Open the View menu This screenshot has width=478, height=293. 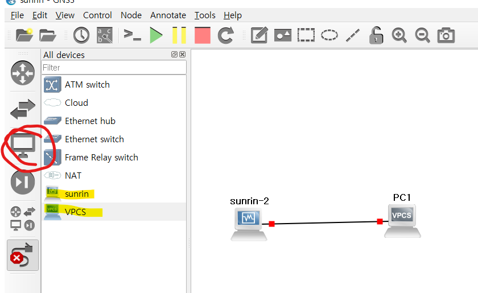click(65, 15)
